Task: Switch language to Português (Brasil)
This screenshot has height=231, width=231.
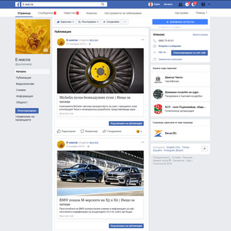Action: pos(174,150)
